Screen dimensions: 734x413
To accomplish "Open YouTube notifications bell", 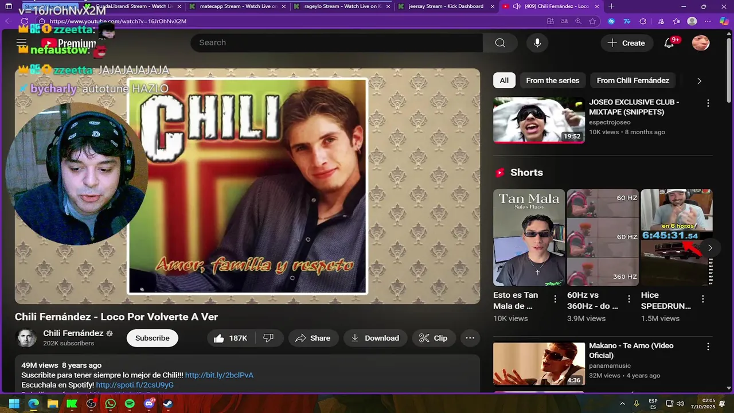I will [x=669, y=43].
